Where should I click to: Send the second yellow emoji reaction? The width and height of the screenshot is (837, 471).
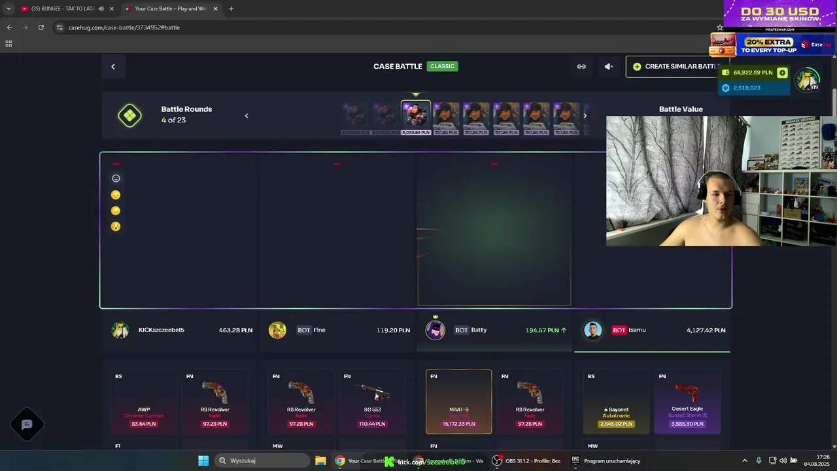pyautogui.click(x=116, y=211)
